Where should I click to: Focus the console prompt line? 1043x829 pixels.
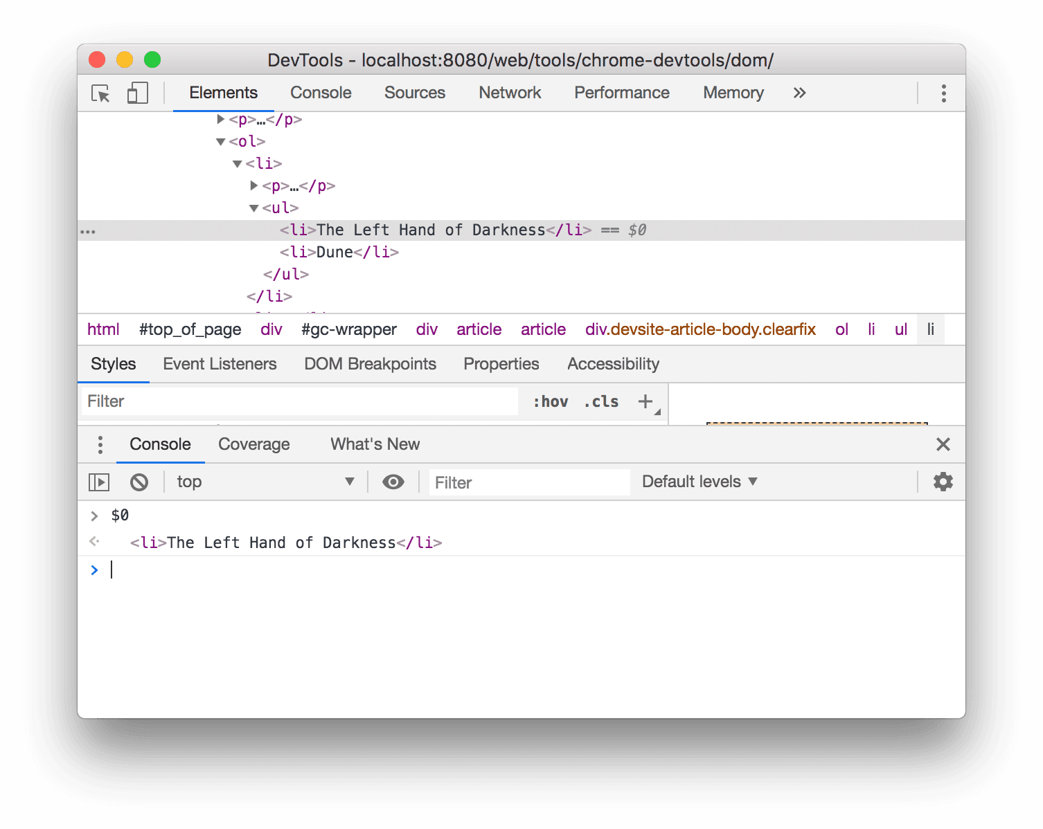click(521, 570)
